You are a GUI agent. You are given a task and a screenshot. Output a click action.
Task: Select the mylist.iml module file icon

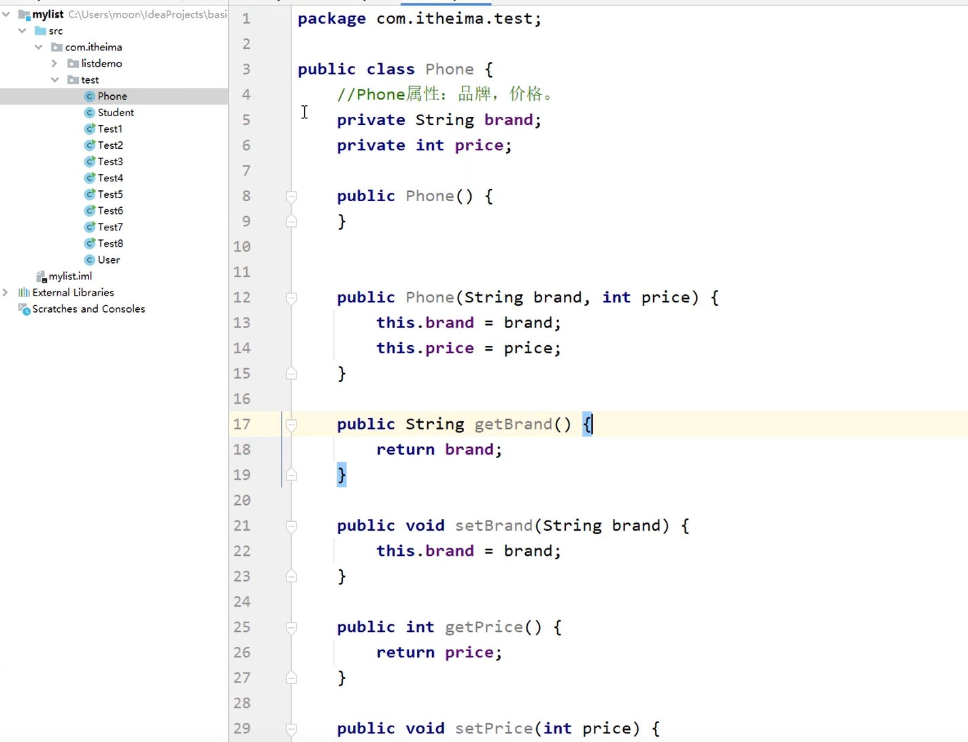(x=42, y=276)
